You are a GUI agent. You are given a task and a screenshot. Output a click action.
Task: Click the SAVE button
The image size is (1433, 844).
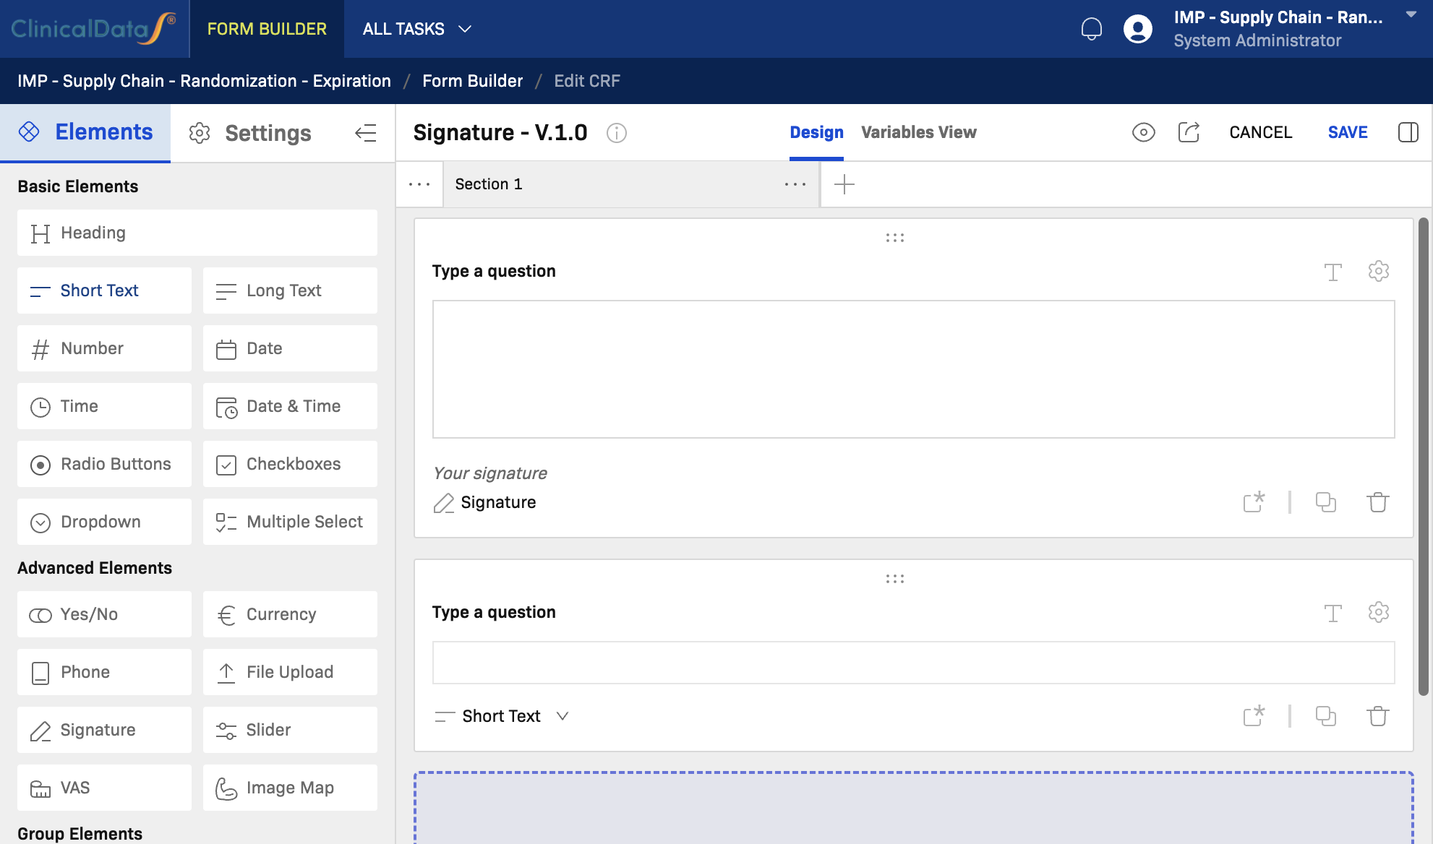click(x=1347, y=132)
